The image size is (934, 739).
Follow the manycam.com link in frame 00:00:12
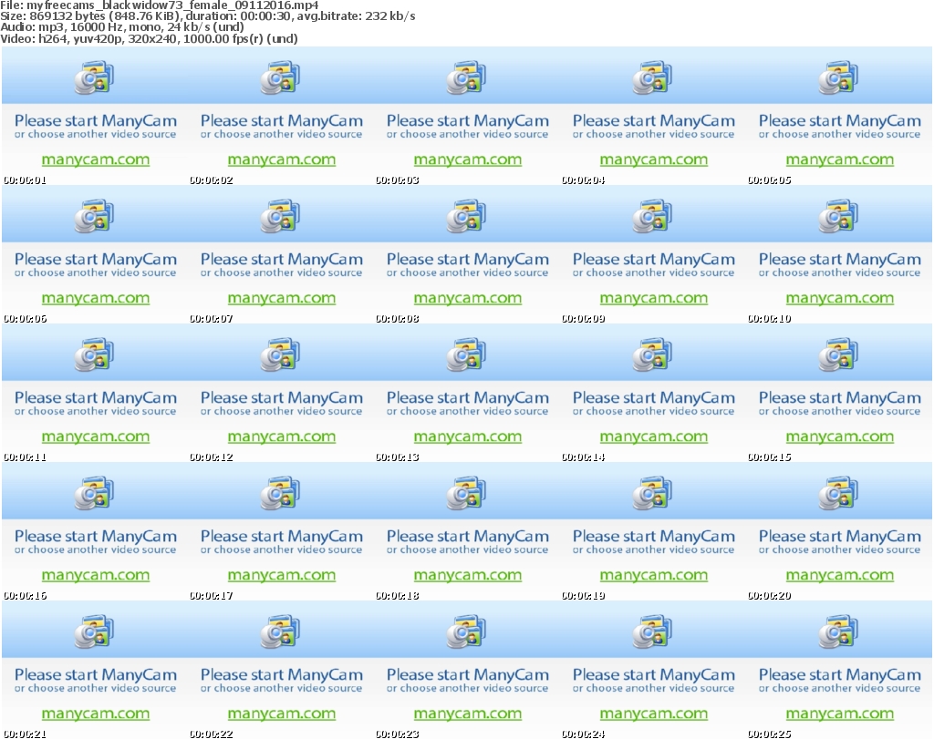[x=282, y=436]
